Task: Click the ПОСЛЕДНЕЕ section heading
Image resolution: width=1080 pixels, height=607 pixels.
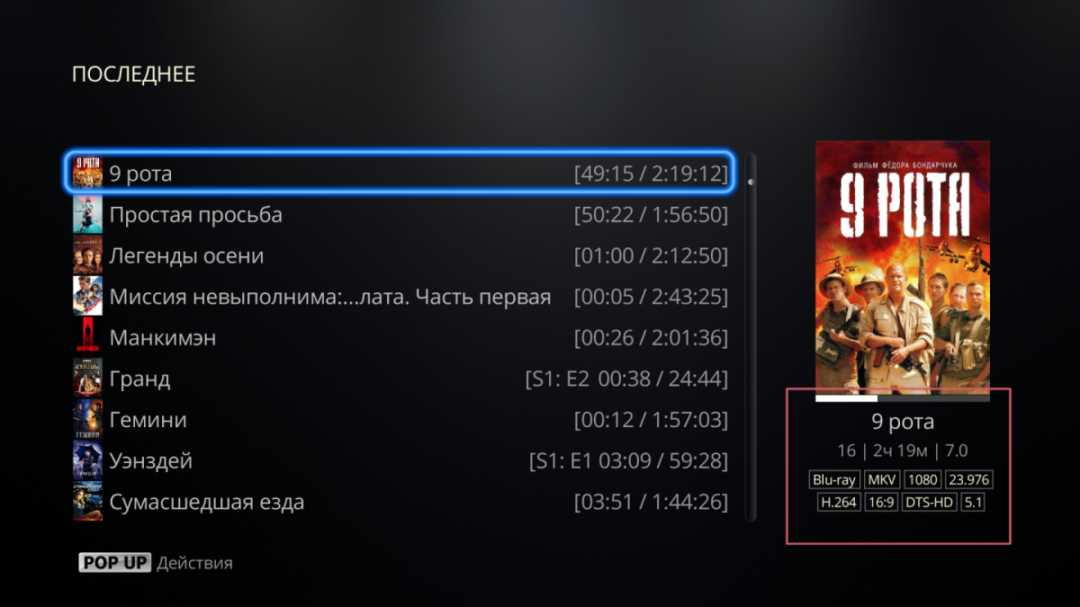Action: tap(133, 75)
